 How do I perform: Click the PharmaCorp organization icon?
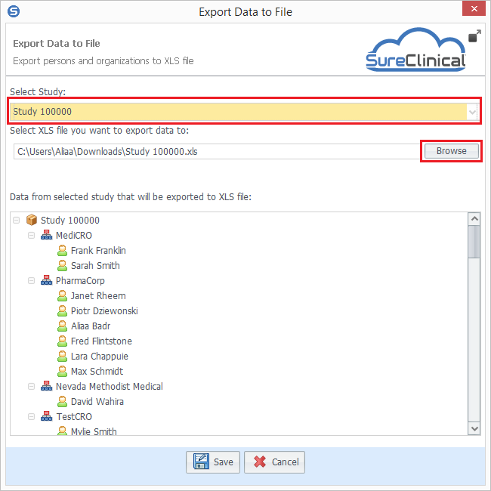(x=46, y=280)
